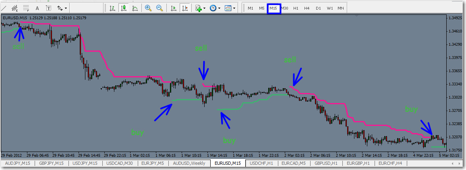Switch to H4 timeframe
Viewport: 466px width, 170px height.
coord(307,8)
